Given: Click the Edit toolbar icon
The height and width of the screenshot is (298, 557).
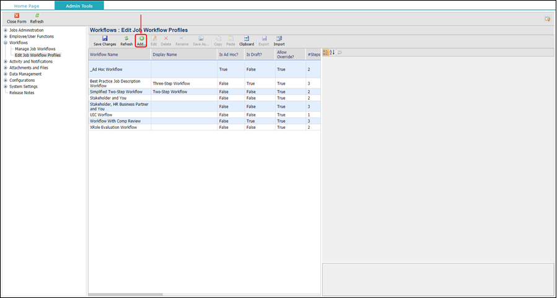Looking at the screenshot, I should tap(154, 38).
